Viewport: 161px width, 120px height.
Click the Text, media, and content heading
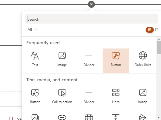[52, 80]
